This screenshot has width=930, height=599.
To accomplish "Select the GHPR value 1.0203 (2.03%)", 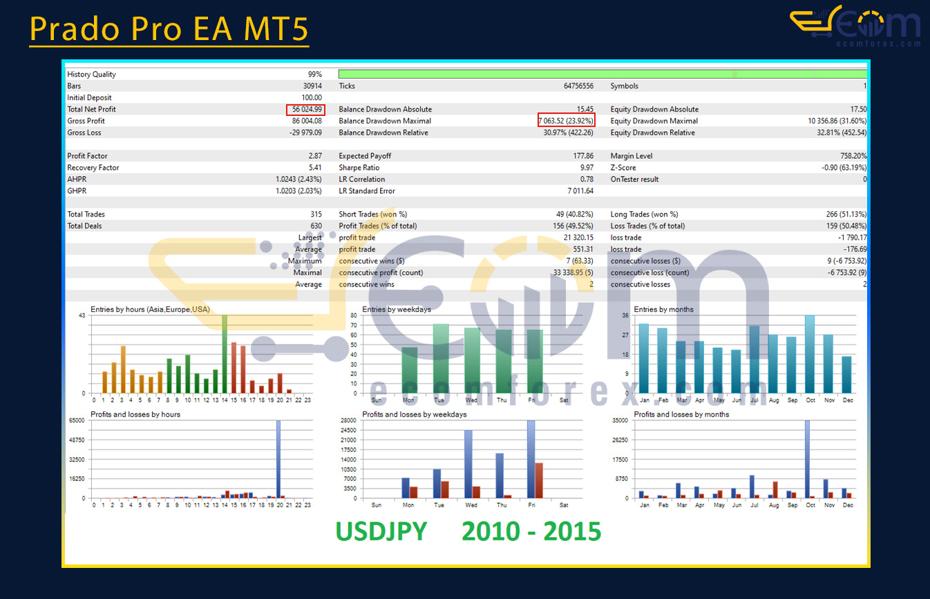I will [298, 191].
